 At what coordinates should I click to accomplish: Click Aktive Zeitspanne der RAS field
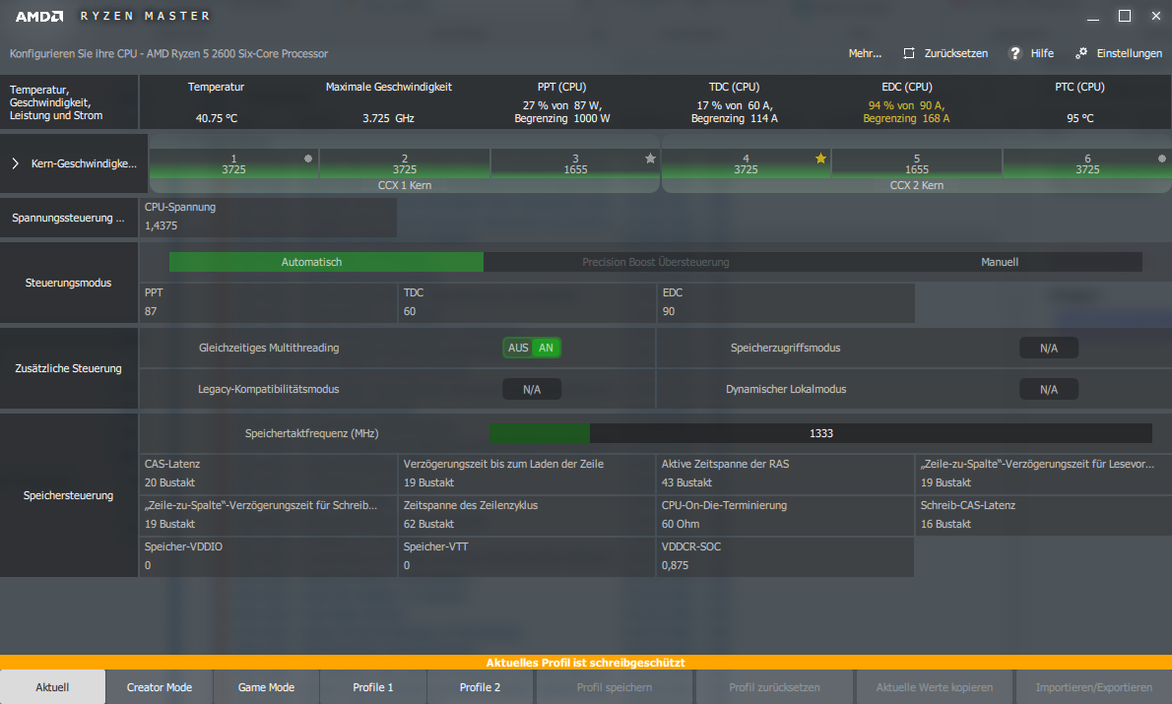(786, 474)
